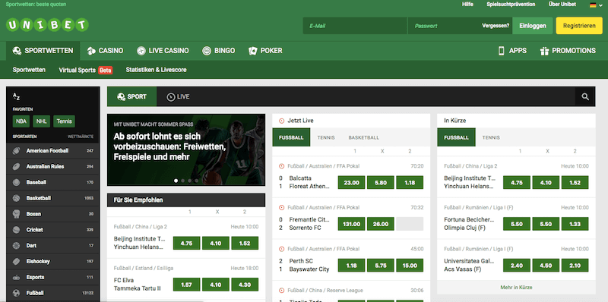Open Fortuna Becicherecu vs Olimpia Cluj match
This screenshot has width=608, height=302.
point(469,224)
